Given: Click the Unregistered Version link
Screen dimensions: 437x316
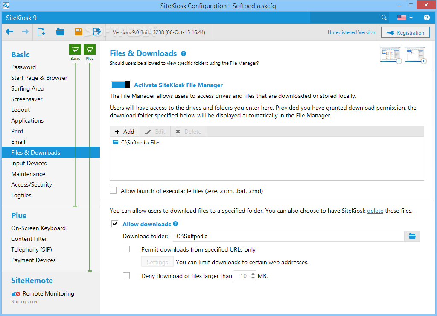Looking at the screenshot, I should pyautogui.click(x=351, y=32).
